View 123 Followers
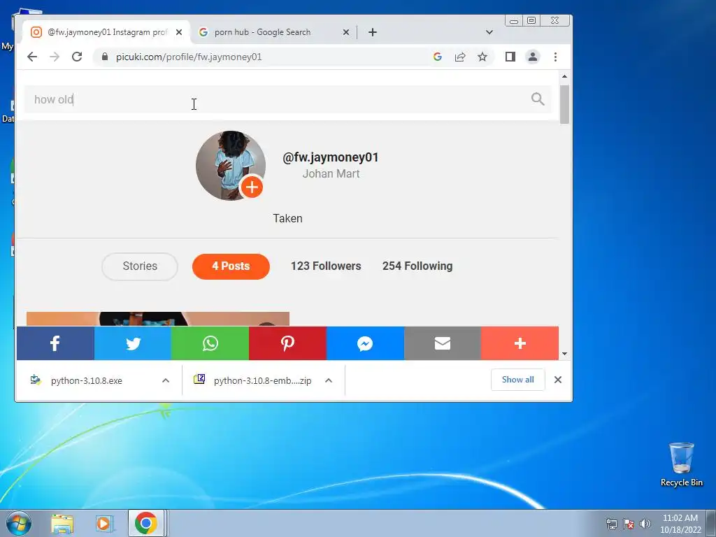Screen dimensions: 716x537 click(326, 266)
